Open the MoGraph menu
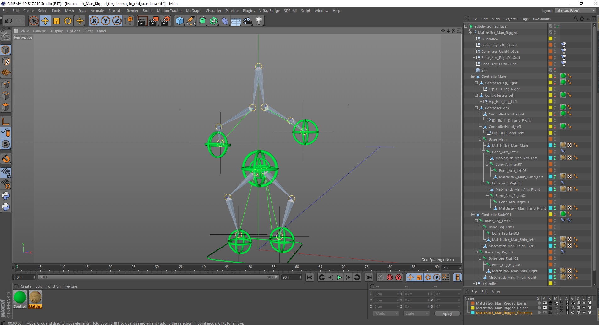The image size is (599, 325). [x=194, y=11]
